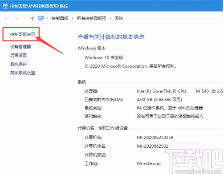This screenshot has height=174, width=224.
Task: Click 计算机名、域和工作组设置 section label
Action: (102, 128)
